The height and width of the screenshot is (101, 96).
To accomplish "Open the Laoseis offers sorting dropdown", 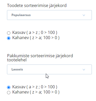I will pyautogui.click(x=49, y=69).
